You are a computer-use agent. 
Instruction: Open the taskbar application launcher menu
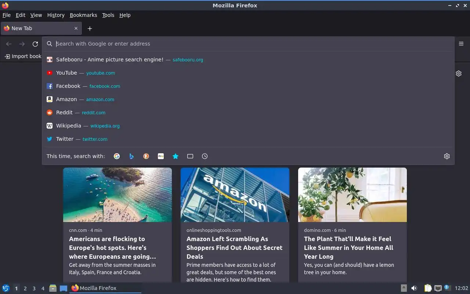6,288
